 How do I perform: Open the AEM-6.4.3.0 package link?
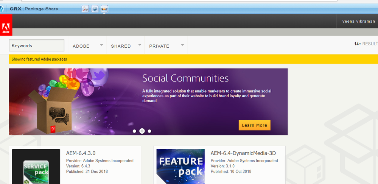[81, 153]
